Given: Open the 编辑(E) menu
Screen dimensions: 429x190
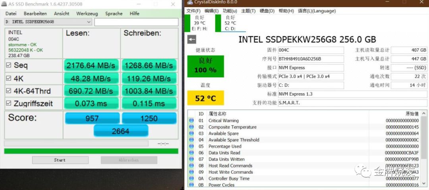Looking at the screenshot, I should coord(211,11).
